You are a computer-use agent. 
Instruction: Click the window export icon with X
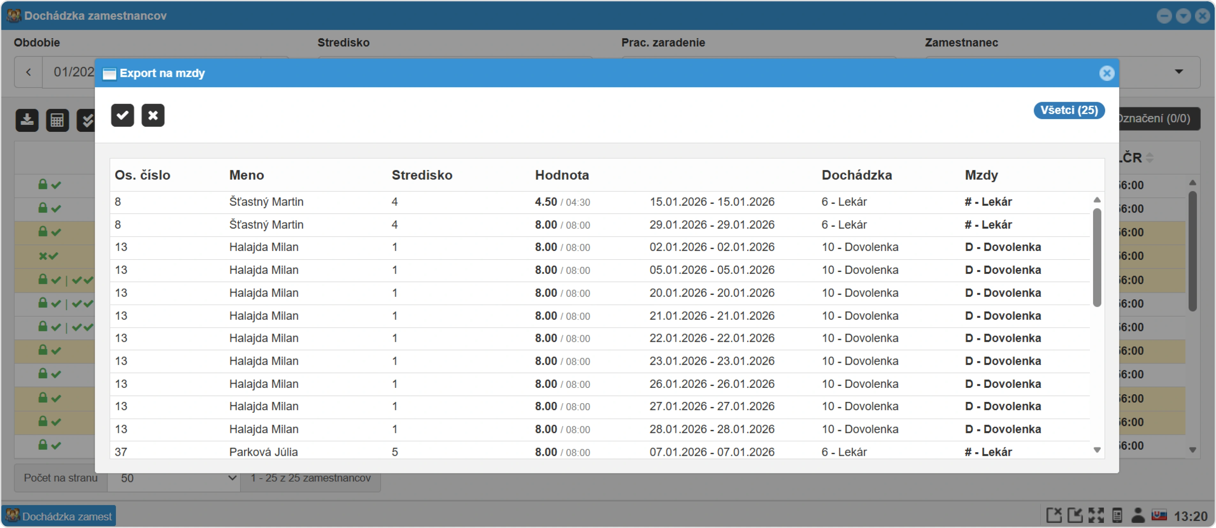(x=1054, y=515)
